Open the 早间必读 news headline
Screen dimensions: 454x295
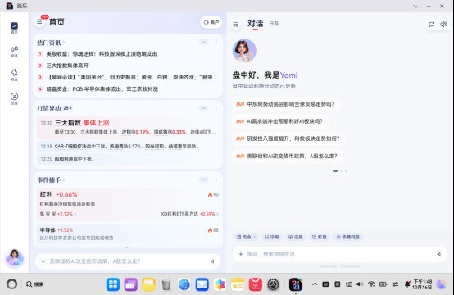[x=128, y=77]
